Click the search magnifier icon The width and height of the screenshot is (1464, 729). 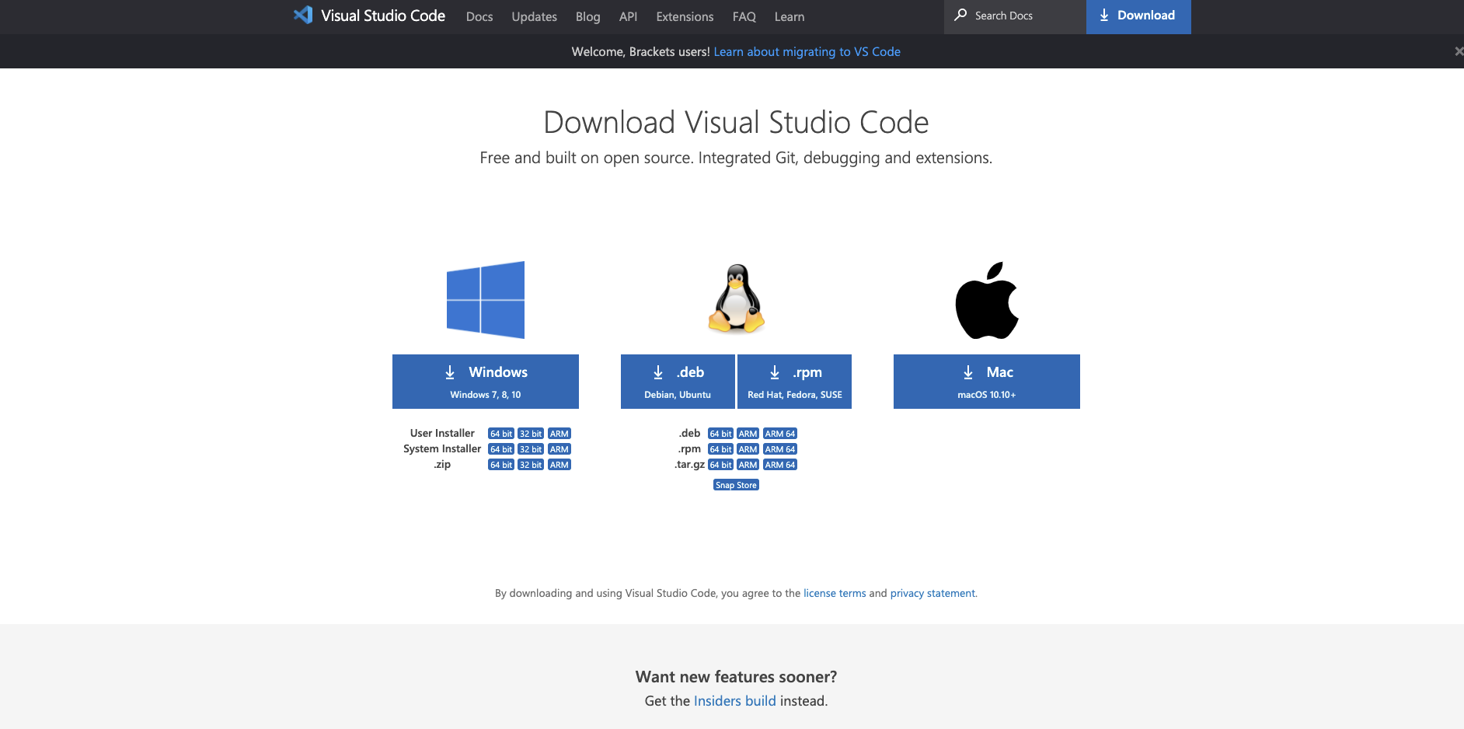pos(961,15)
